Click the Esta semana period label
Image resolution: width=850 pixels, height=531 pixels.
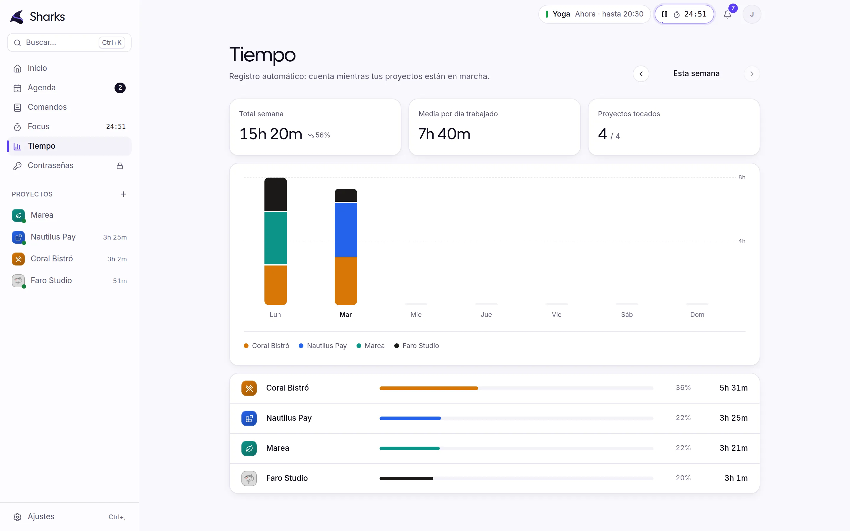point(696,73)
